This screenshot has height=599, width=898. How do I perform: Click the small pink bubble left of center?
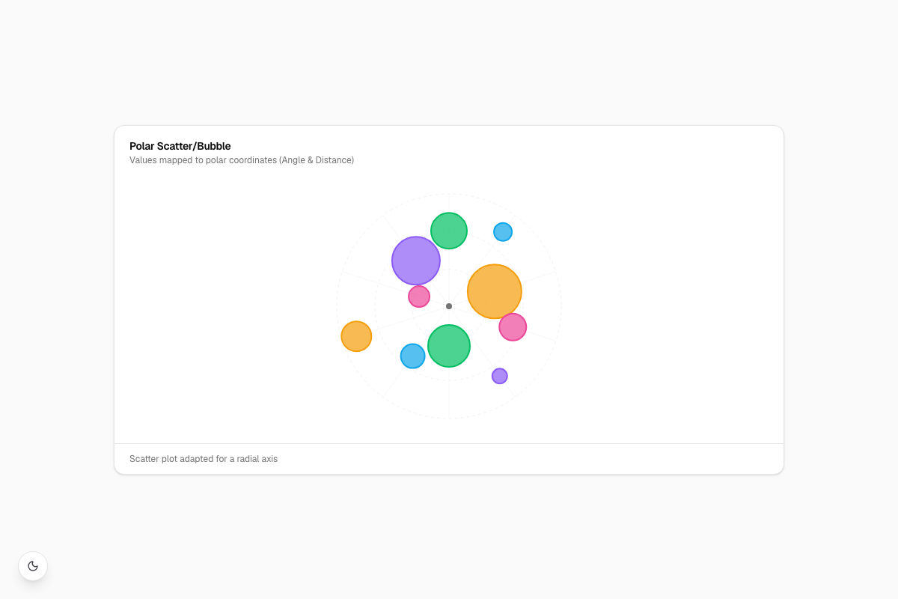(419, 297)
